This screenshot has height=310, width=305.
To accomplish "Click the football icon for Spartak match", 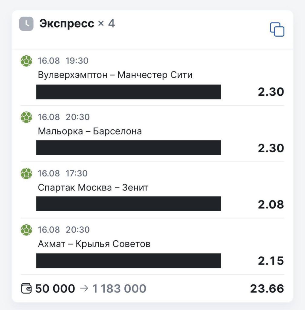I will pos(26,173).
